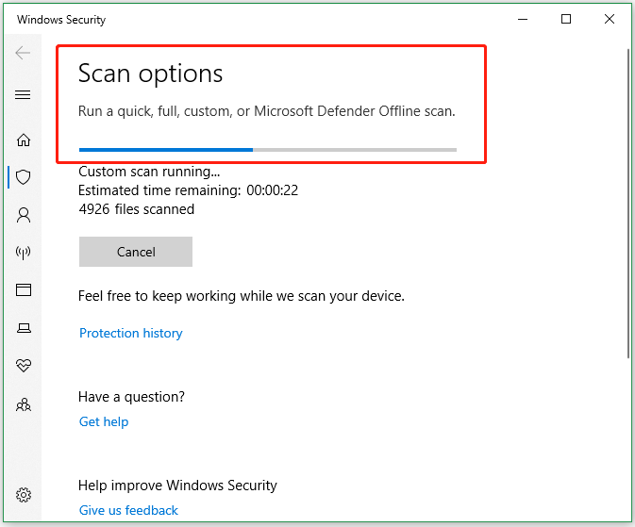This screenshot has width=635, height=527.
Task: Go back with the back arrow
Action: point(23,53)
